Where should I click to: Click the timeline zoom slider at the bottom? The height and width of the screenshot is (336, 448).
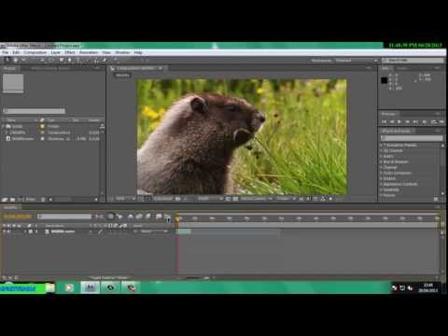tap(194, 278)
